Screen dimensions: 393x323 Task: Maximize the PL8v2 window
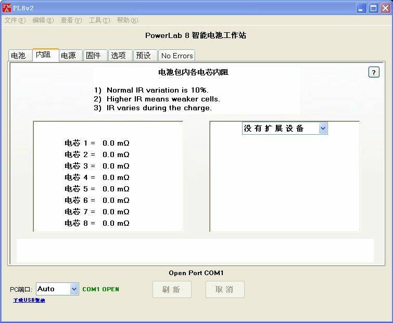pyautogui.click(x=373, y=8)
